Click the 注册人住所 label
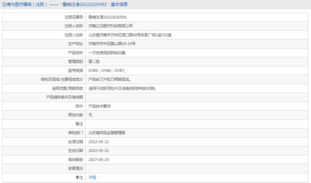The height and width of the screenshot is (183, 311). click(x=73, y=35)
